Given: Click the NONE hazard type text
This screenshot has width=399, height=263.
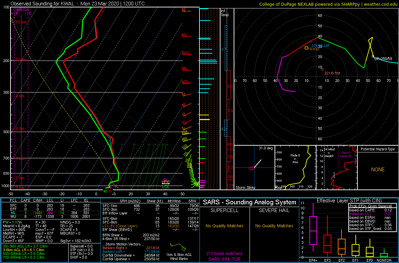Looking at the screenshot, I should click(378, 170).
